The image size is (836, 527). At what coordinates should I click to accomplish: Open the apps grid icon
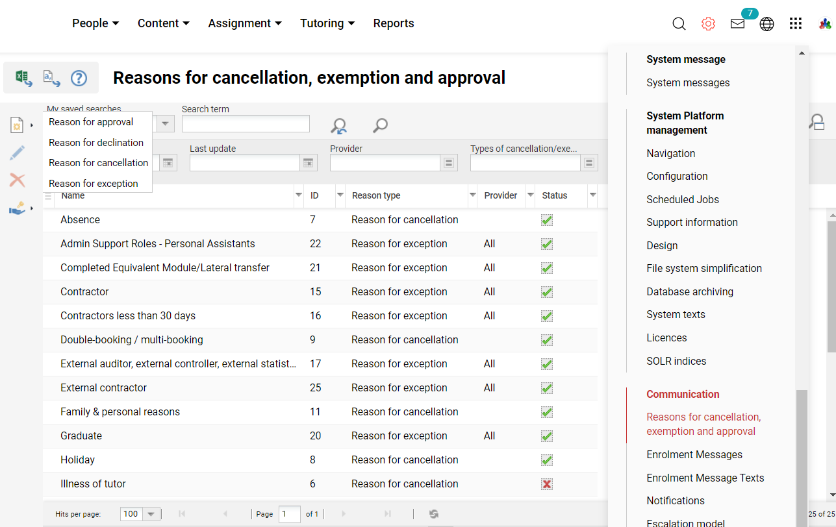coord(796,24)
